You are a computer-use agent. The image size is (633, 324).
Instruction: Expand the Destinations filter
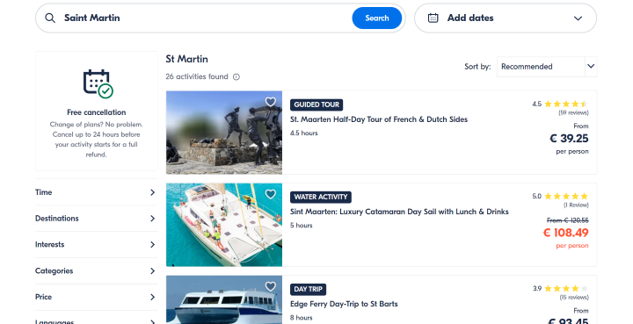(x=96, y=219)
